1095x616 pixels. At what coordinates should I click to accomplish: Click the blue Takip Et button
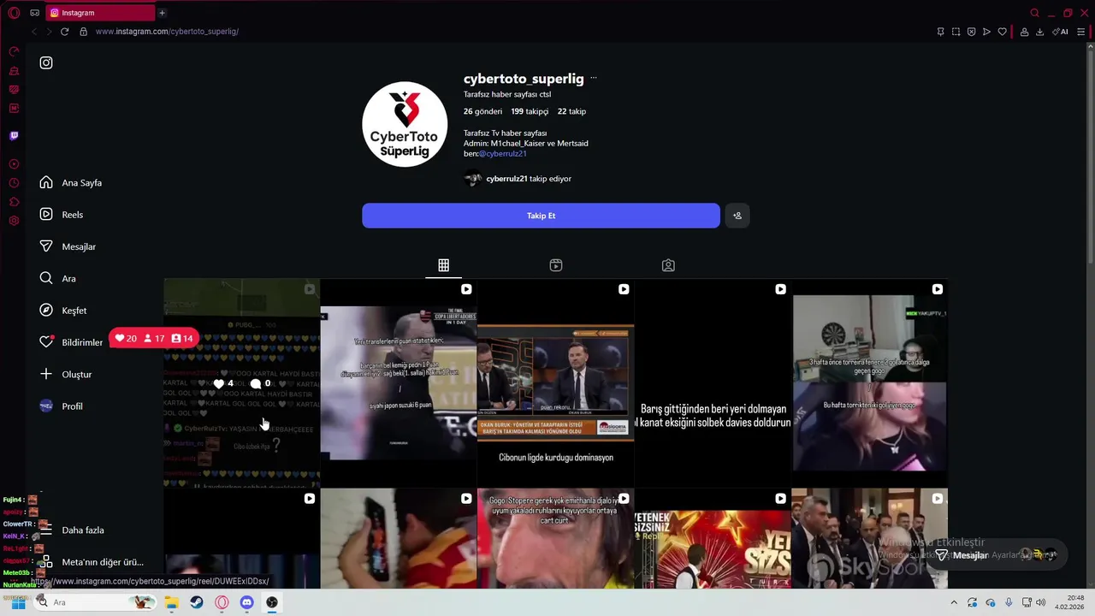pyautogui.click(x=541, y=216)
